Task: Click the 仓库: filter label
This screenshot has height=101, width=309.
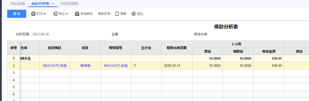Action: [115, 34]
